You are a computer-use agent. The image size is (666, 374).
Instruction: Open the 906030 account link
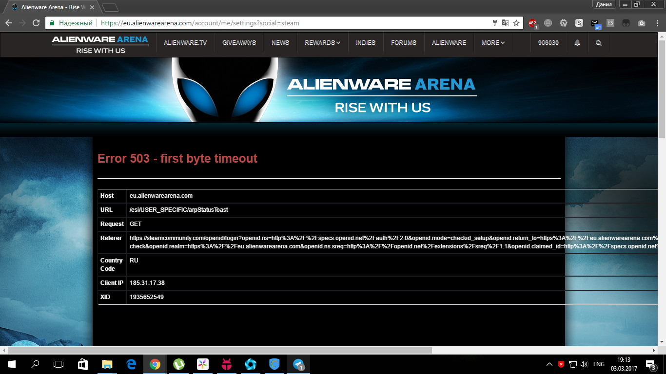[548, 43]
